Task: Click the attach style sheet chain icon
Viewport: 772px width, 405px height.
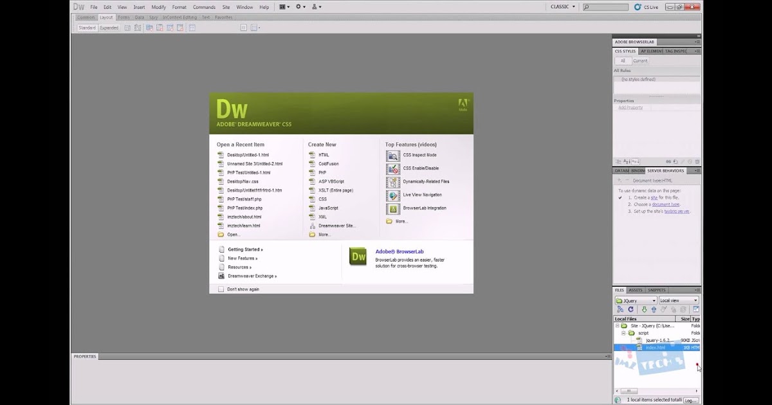Action: [x=668, y=161]
